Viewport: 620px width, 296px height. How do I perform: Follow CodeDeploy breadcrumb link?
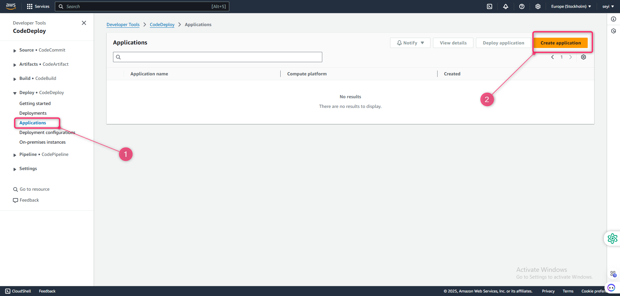coord(162,24)
